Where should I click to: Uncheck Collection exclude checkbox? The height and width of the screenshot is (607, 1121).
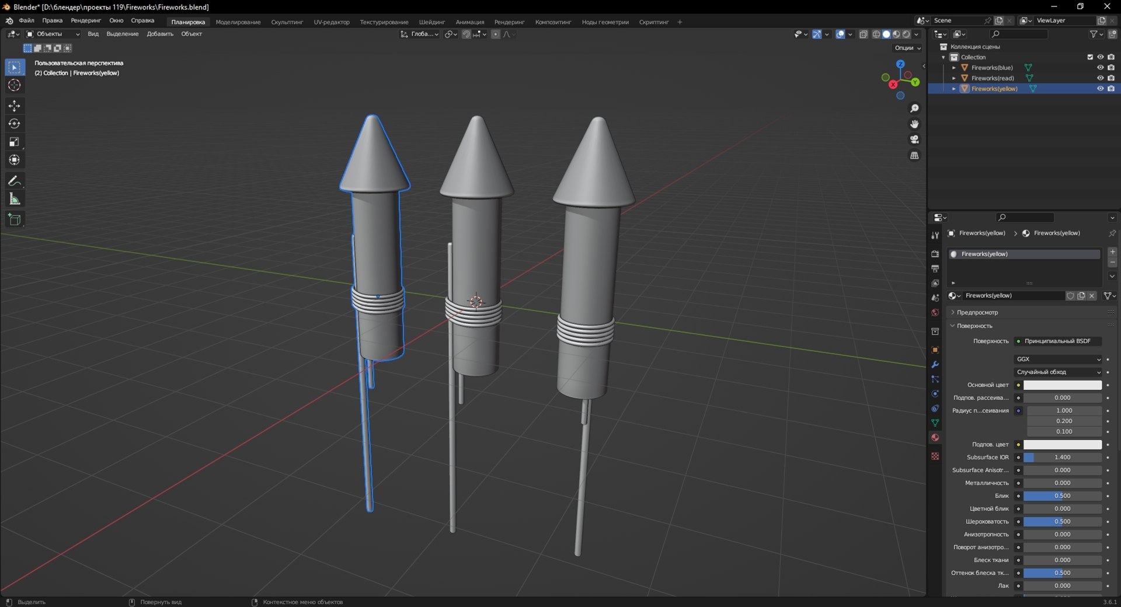1089,57
